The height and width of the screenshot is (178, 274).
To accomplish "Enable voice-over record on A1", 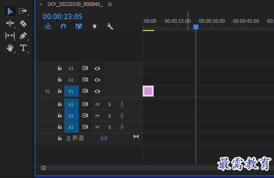I will [122, 104].
